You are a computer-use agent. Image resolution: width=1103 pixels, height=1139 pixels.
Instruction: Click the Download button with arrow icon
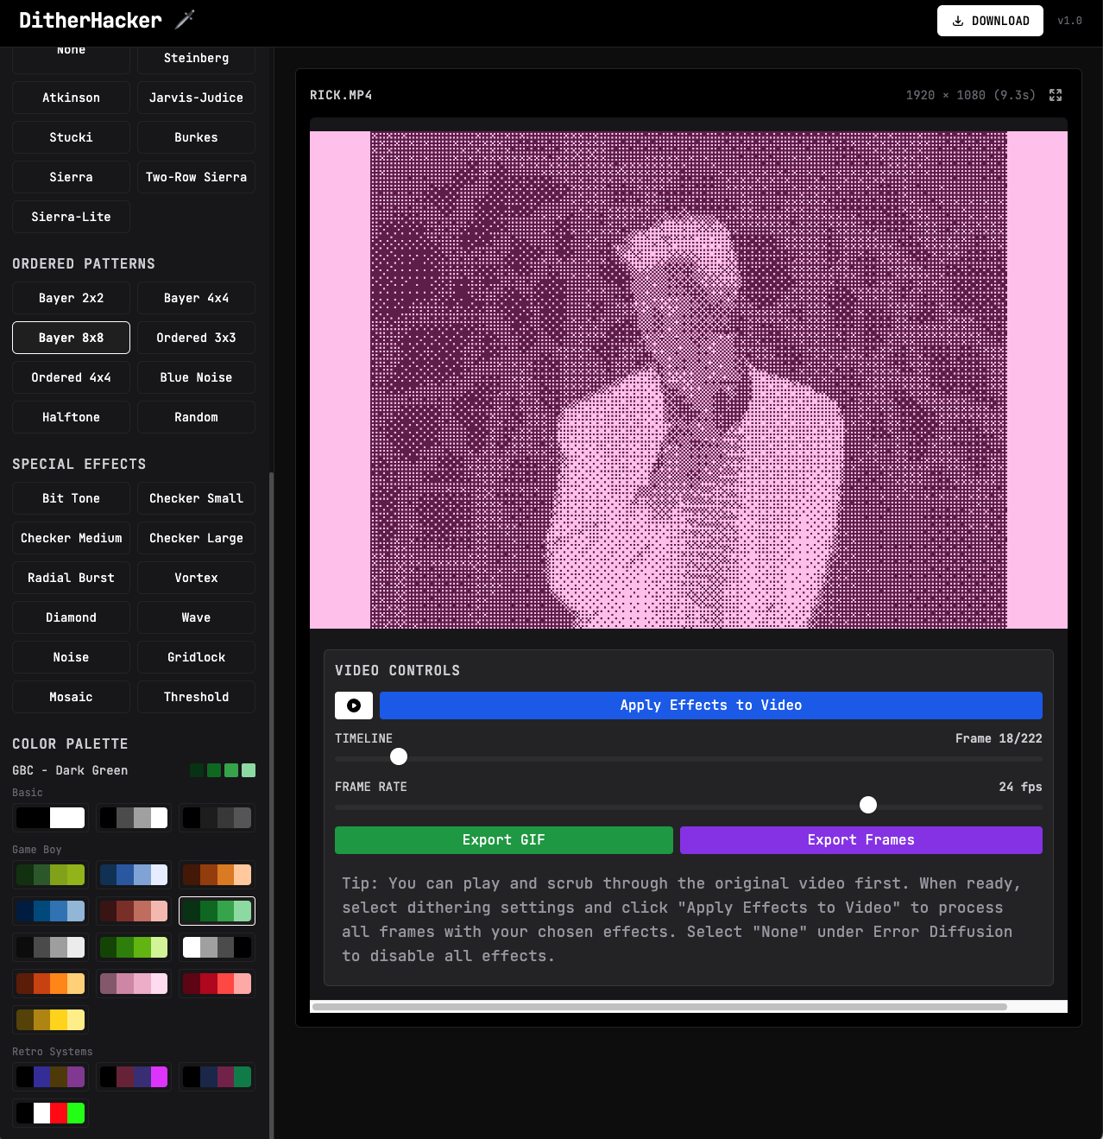pos(990,21)
